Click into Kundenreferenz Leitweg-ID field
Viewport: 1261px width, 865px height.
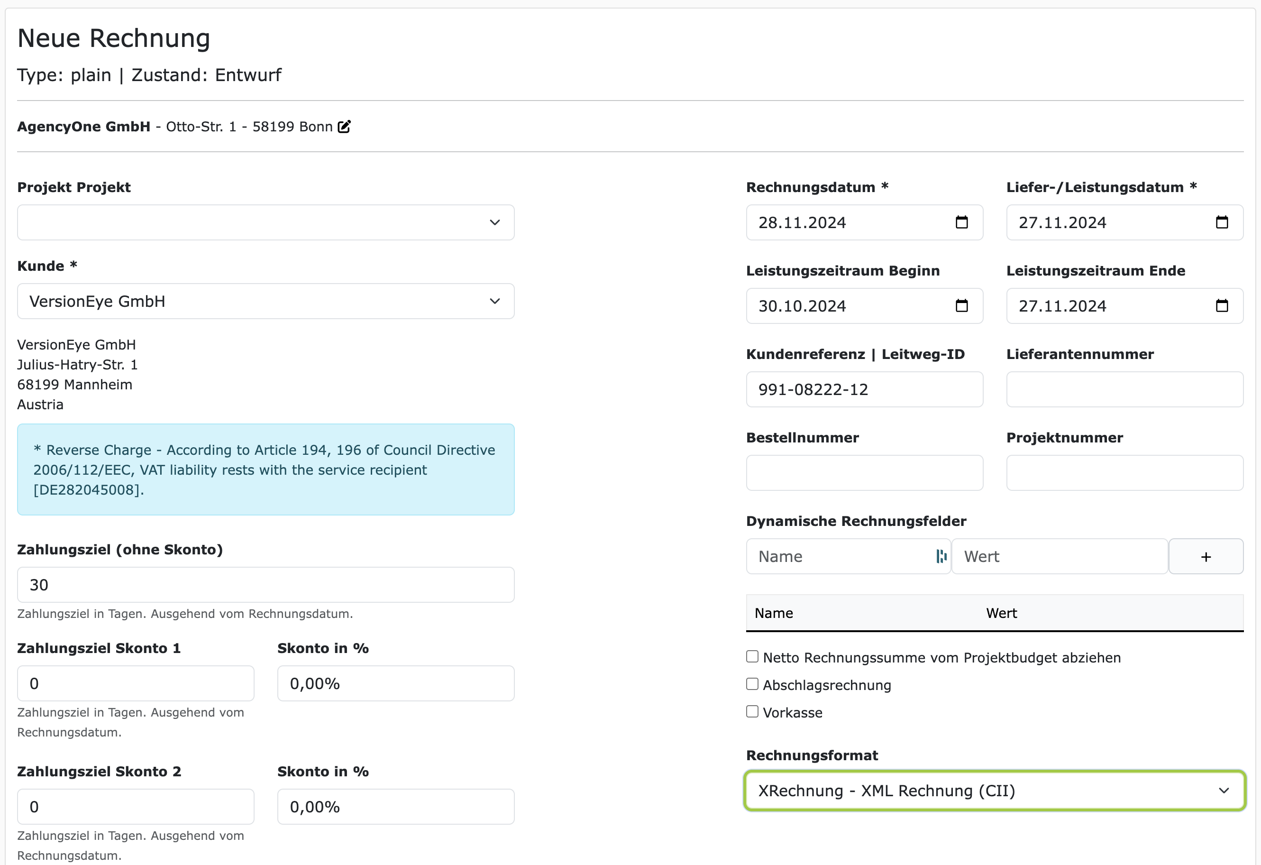(x=864, y=390)
